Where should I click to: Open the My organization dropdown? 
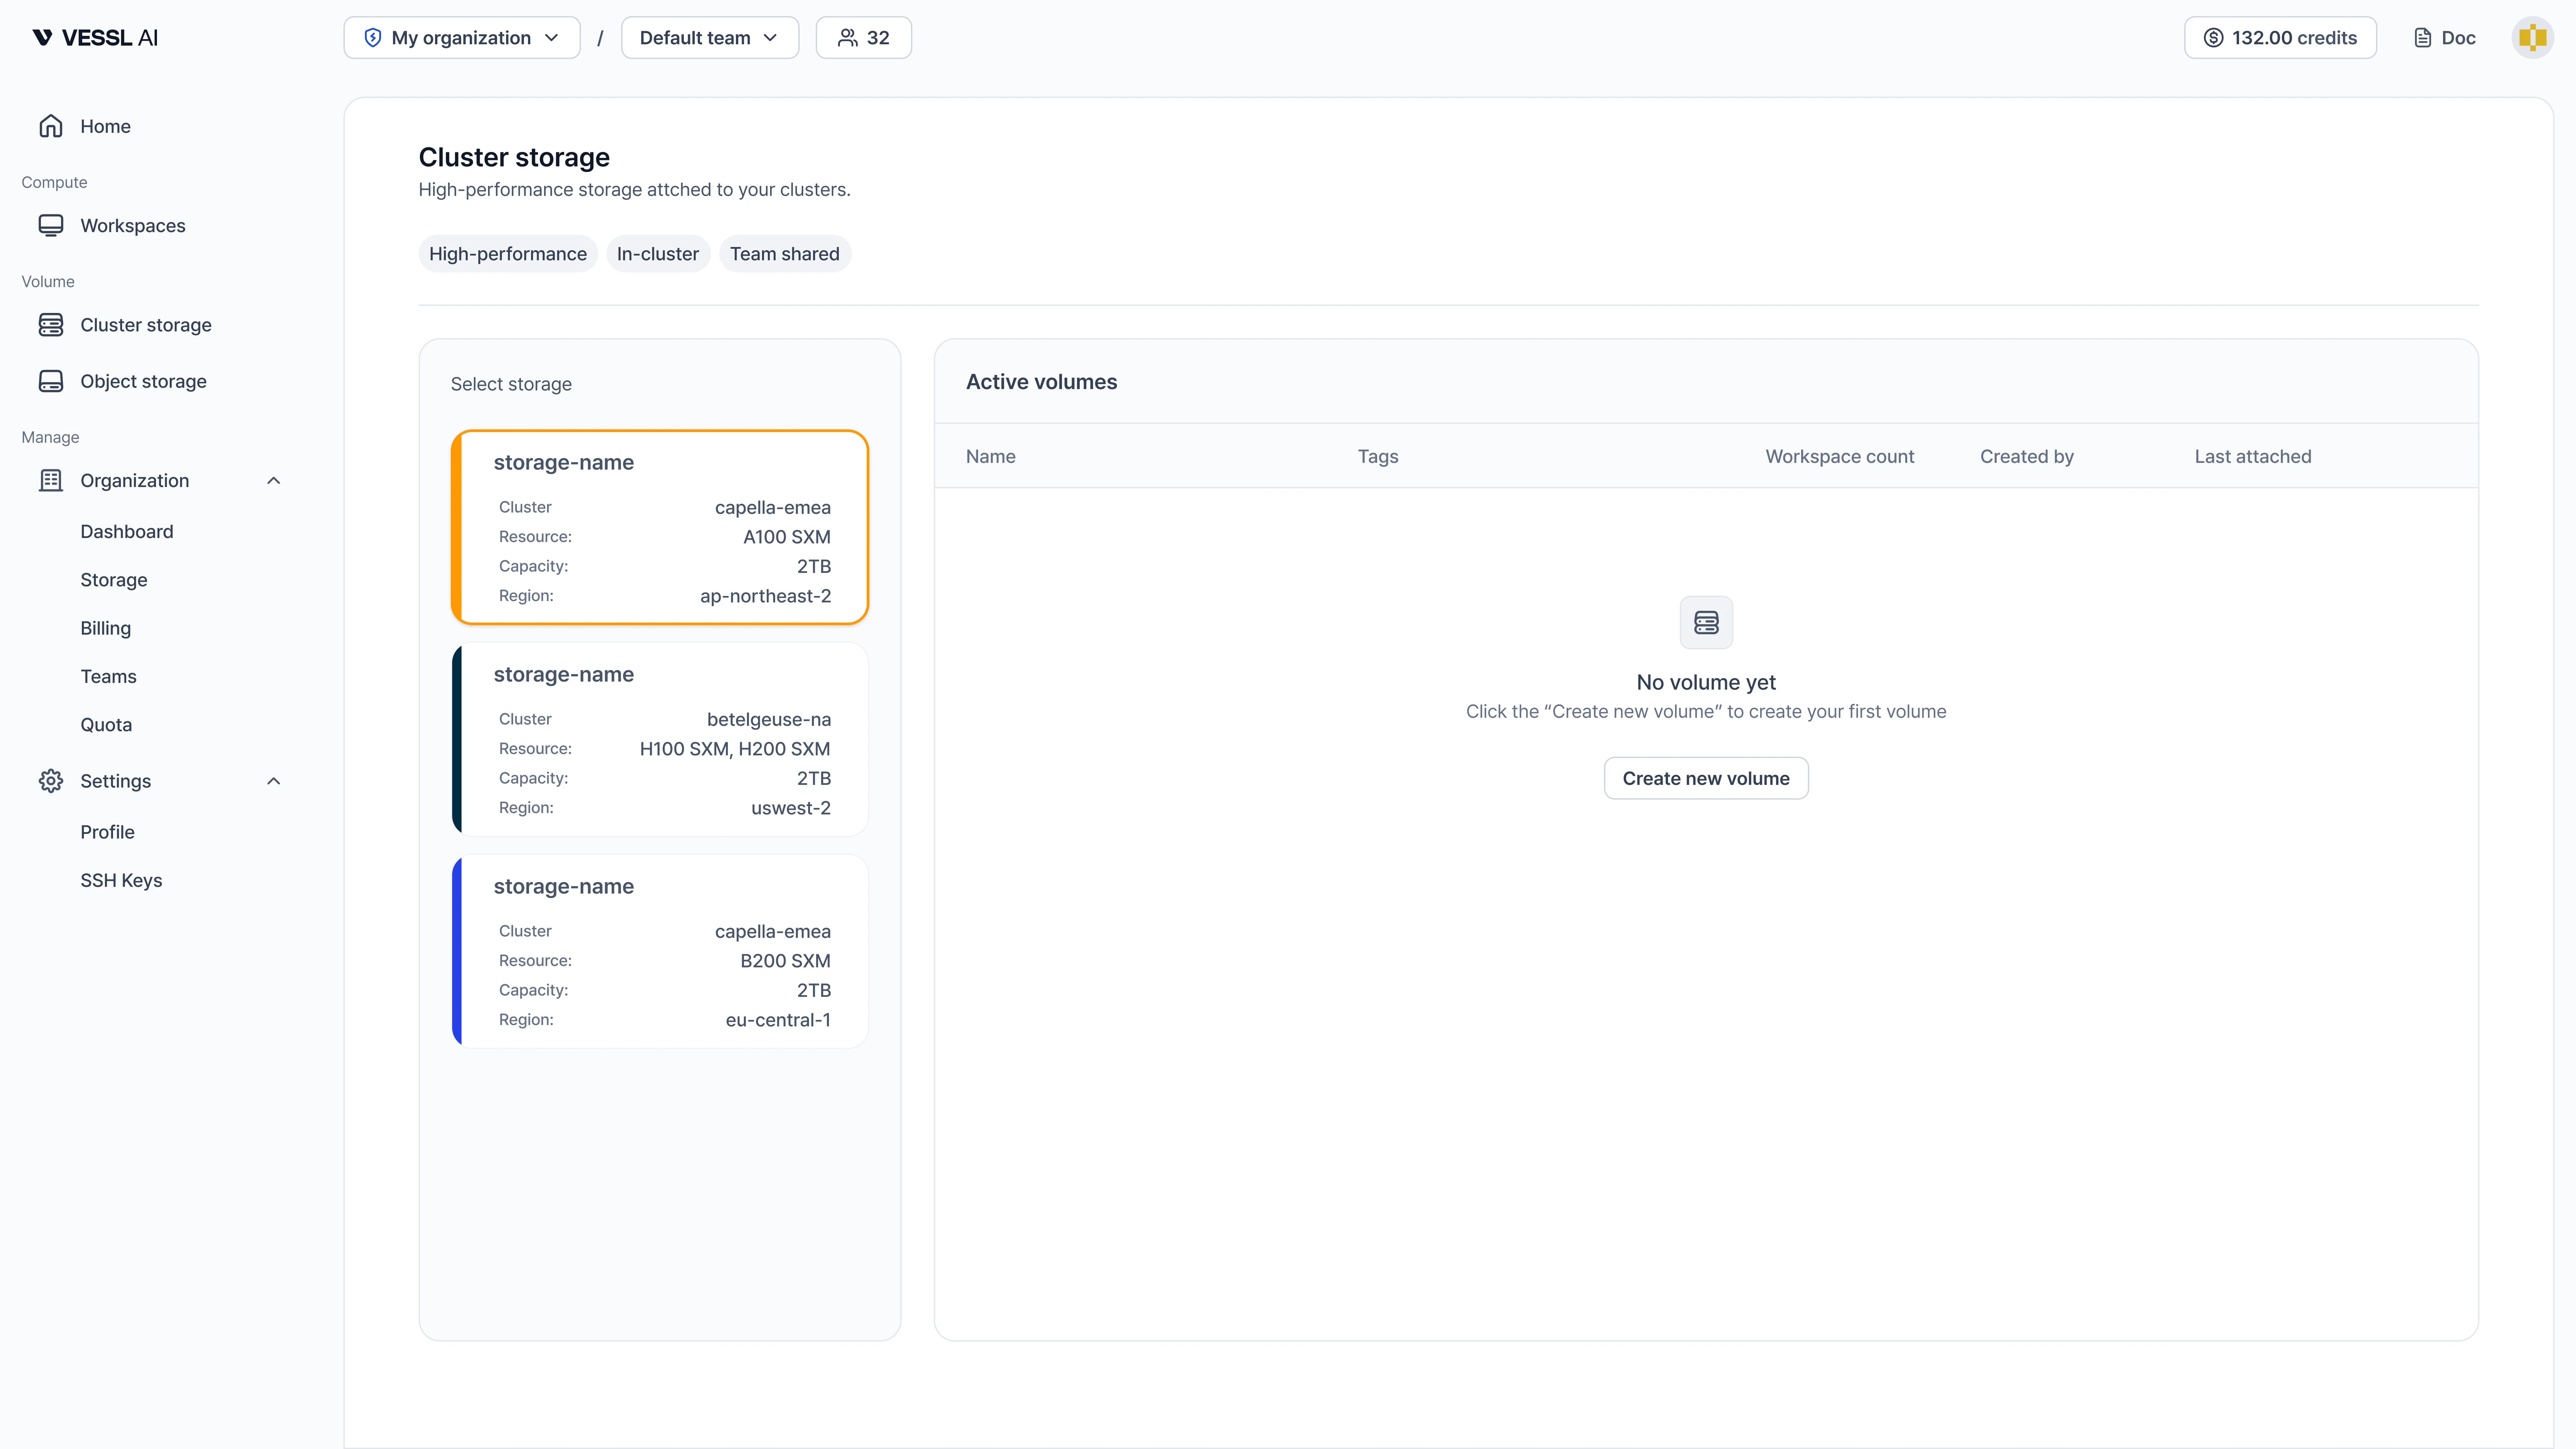click(x=461, y=37)
